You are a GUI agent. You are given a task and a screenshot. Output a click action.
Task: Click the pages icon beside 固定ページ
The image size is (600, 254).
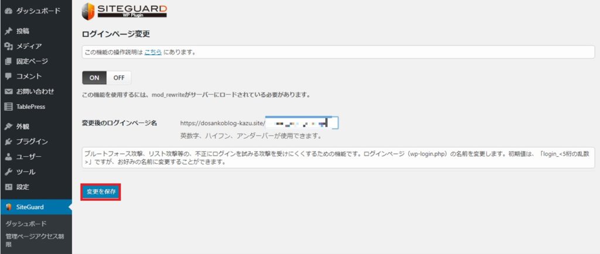click(8, 61)
